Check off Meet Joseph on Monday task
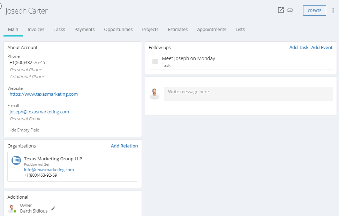 click(x=155, y=62)
